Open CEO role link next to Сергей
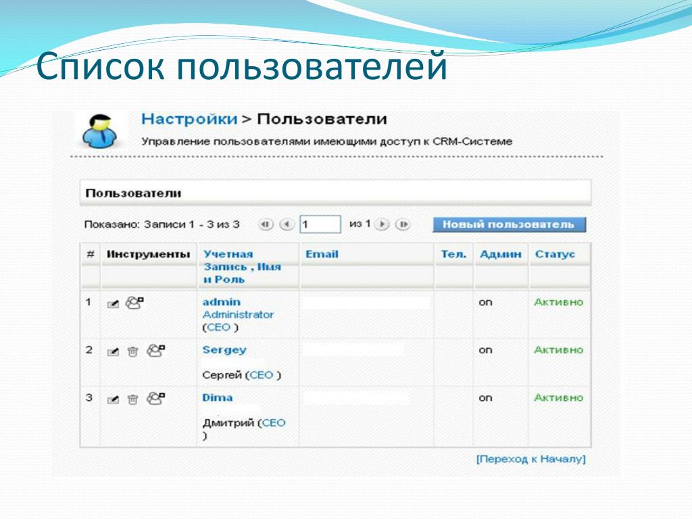Screen dimensions: 692x519 262,375
